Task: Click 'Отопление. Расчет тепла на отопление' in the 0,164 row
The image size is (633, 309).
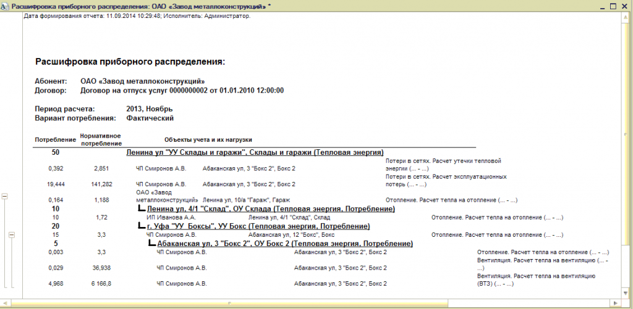Action: tap(452, 200)
